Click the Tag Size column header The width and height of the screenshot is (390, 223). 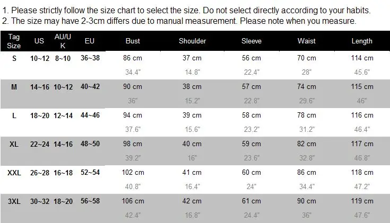[x=14, y=41]
